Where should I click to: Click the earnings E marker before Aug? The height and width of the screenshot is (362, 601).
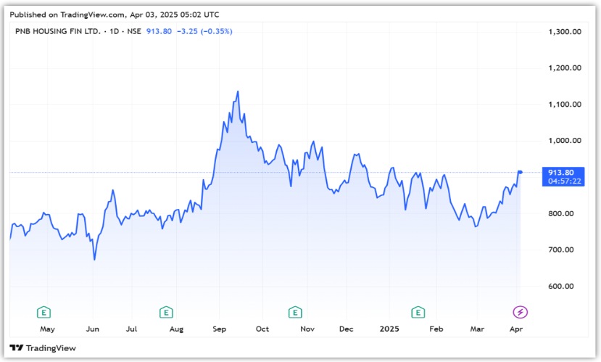click(x=166, y=312)
